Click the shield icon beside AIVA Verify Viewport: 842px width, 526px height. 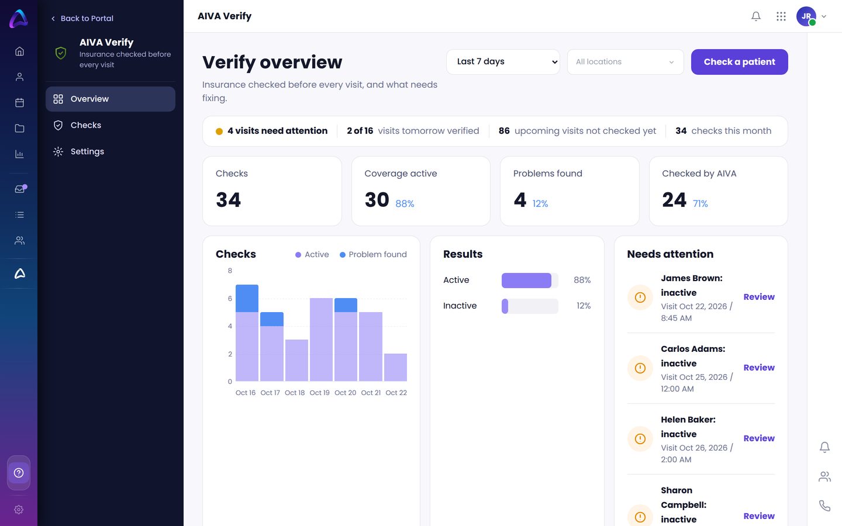pos(61,53)
